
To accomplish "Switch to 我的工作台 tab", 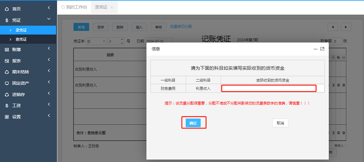I will tap(74, 7).
